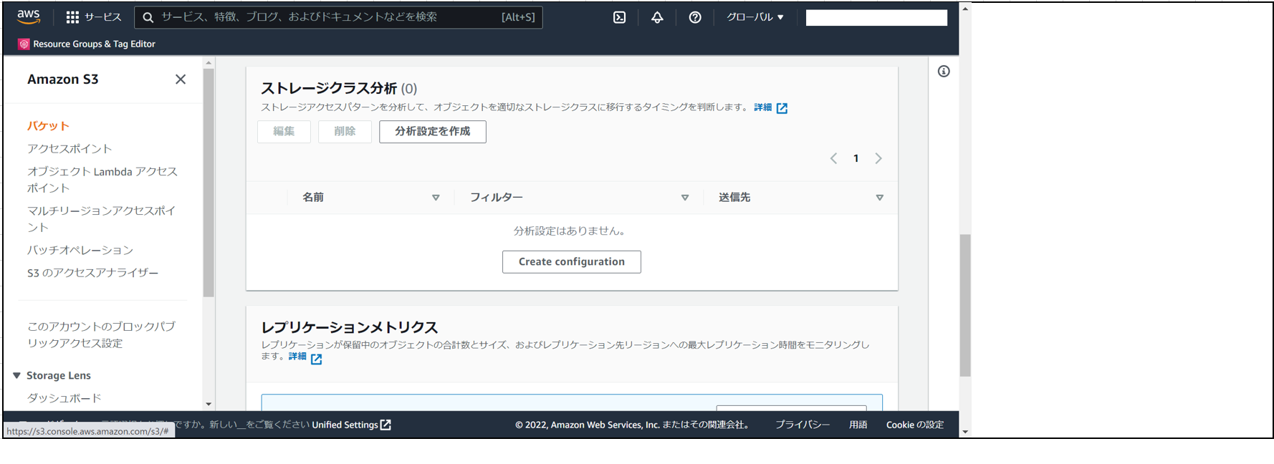Click the AWS logo home icon
Screen dimensions: 1274x464
(x=29, y=16)
